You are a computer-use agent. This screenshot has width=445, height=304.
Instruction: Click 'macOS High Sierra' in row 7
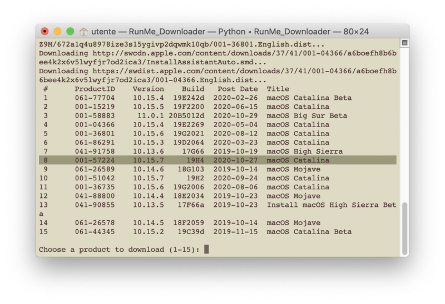point(304,151)
